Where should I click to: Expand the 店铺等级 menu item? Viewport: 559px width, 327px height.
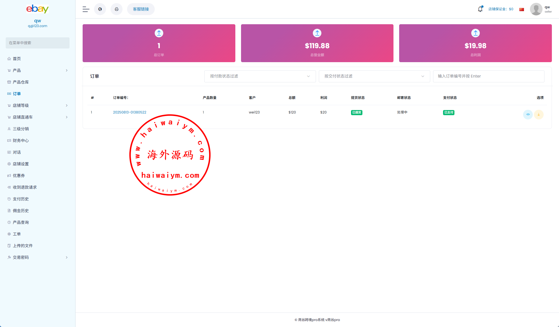(x=38, y=105)
